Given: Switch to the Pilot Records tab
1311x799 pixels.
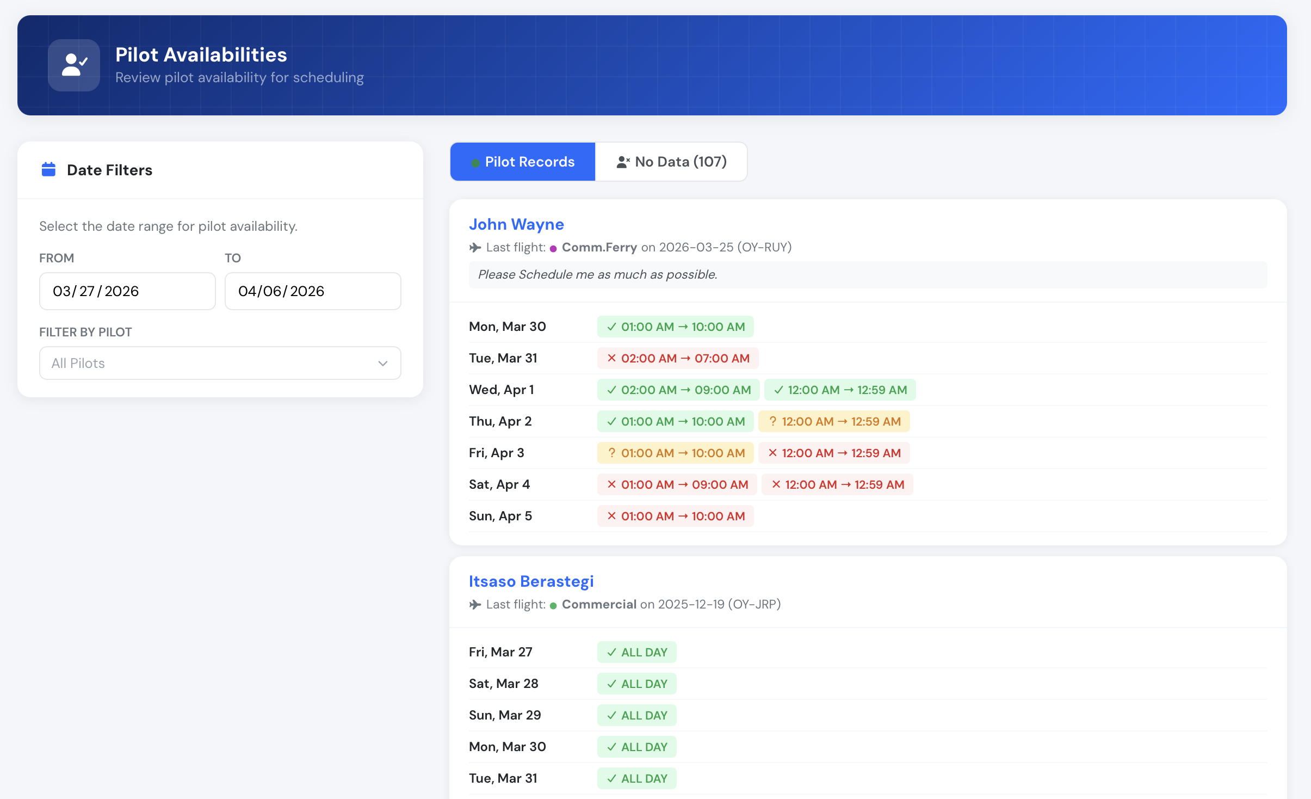Looking at the screenshot, I should click(x=523, y=162).
